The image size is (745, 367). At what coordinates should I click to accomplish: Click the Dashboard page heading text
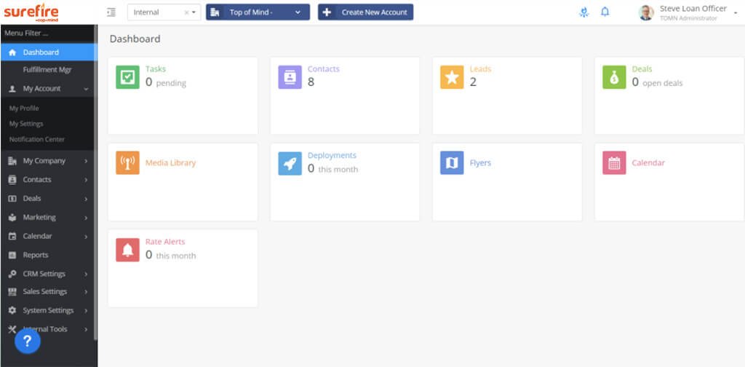coord(135,39)
